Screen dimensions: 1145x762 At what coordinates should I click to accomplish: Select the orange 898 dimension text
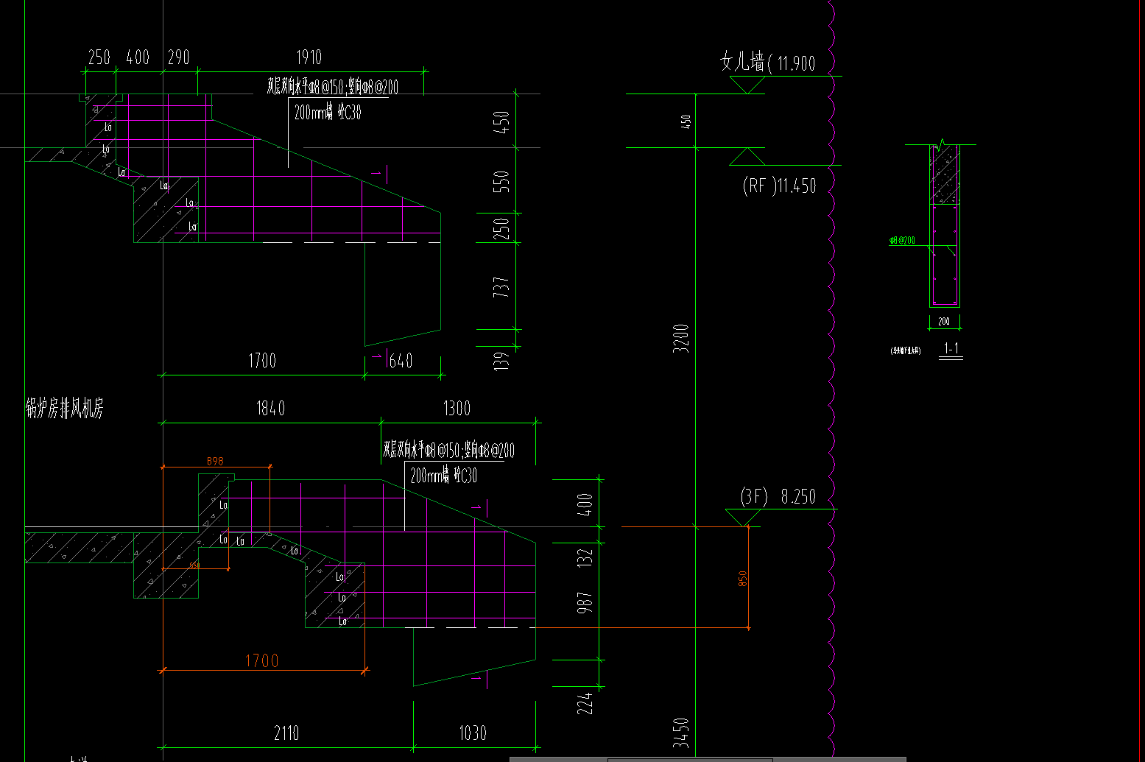click(x=215, y=461)
